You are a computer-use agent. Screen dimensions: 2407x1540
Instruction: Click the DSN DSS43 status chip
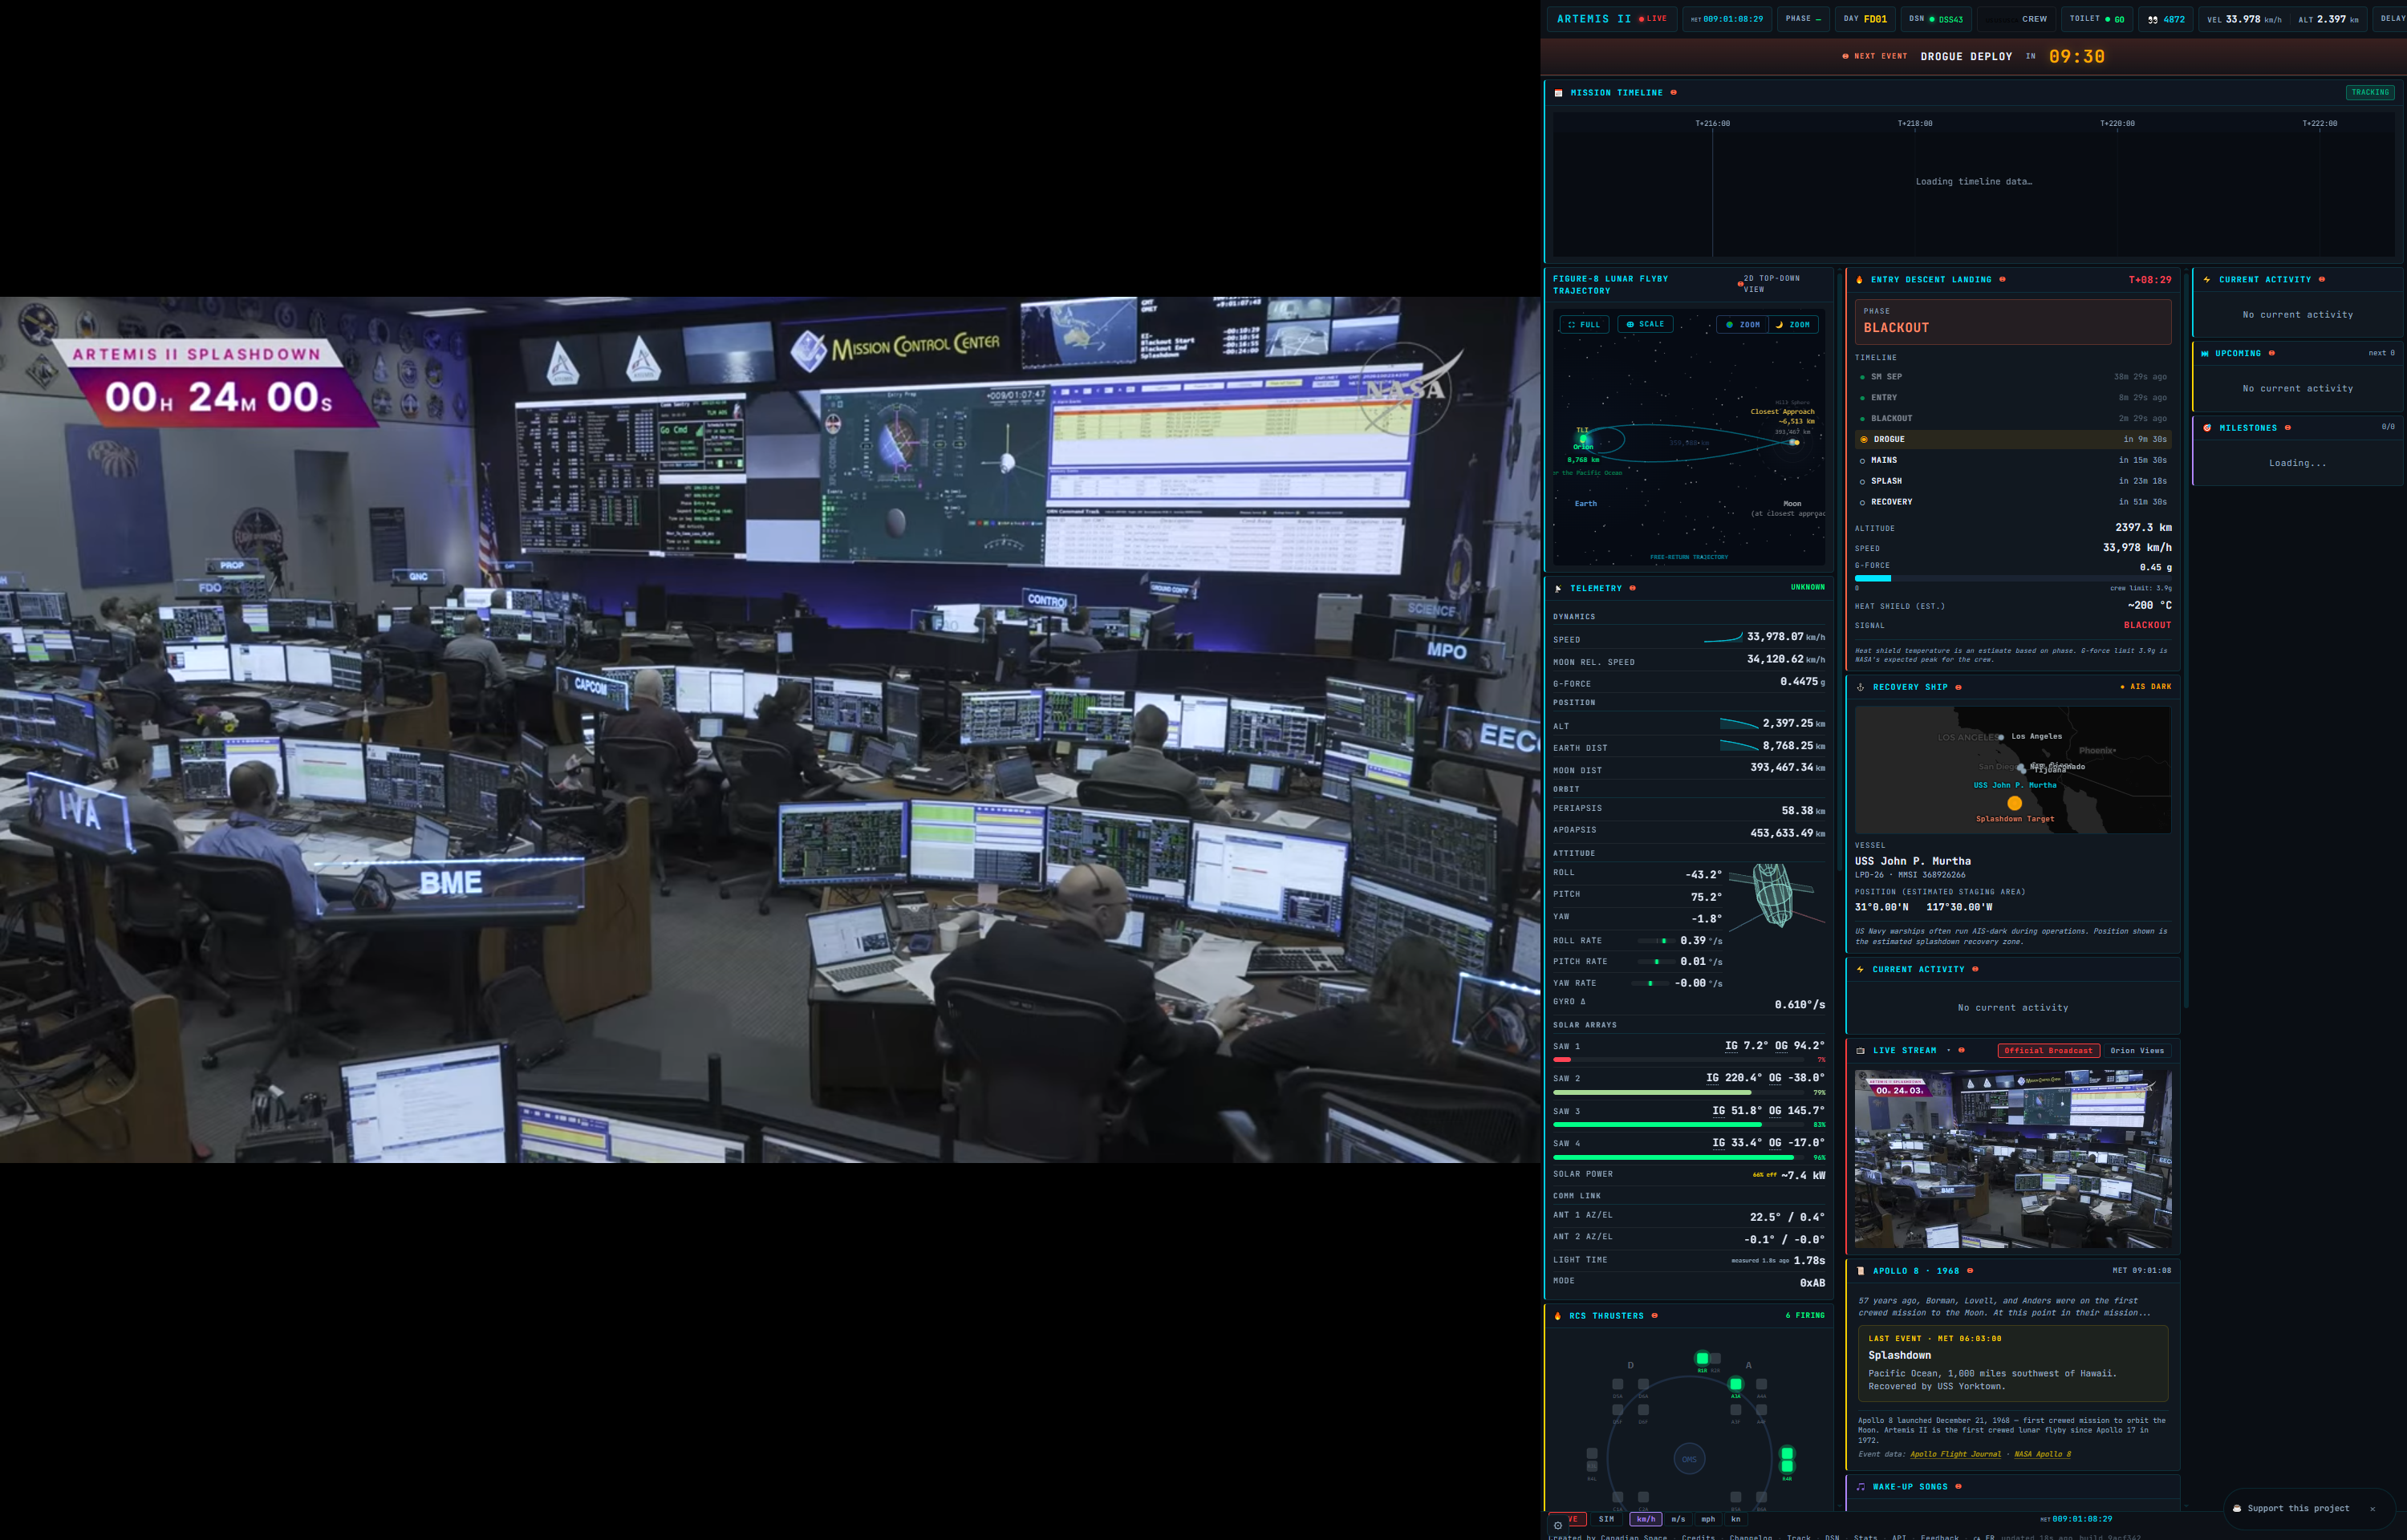coord(1936,19)
